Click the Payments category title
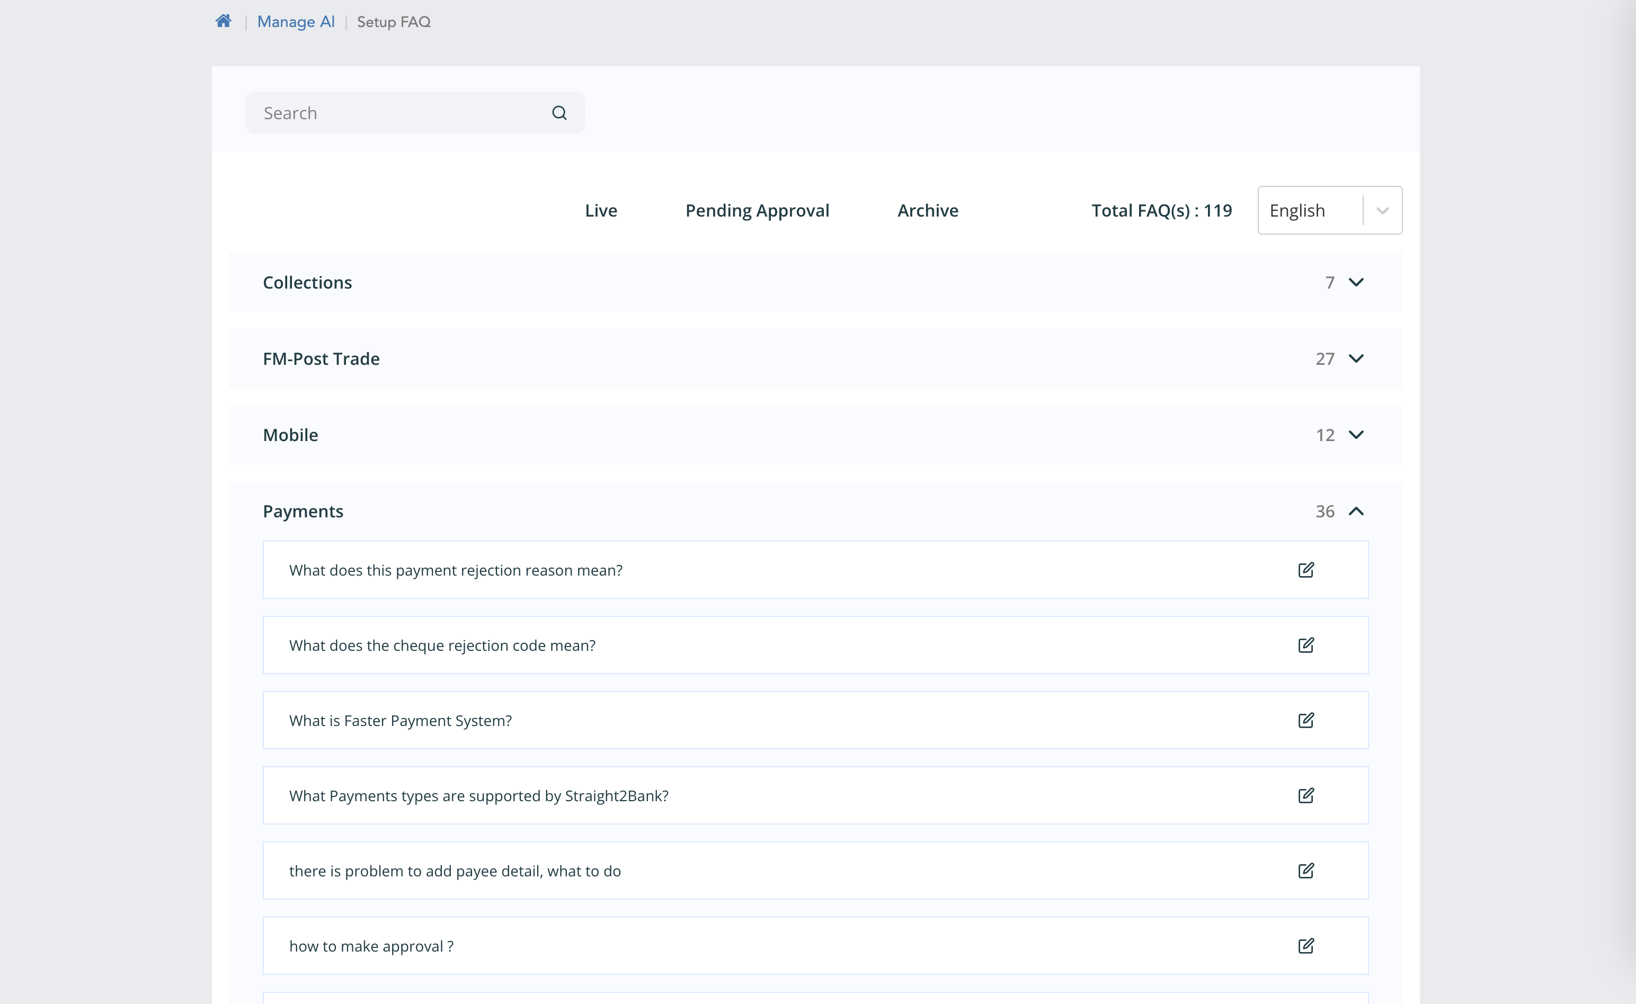Screen dimensions: 1636x1004 pyautogui.click(x=303, y=512)
